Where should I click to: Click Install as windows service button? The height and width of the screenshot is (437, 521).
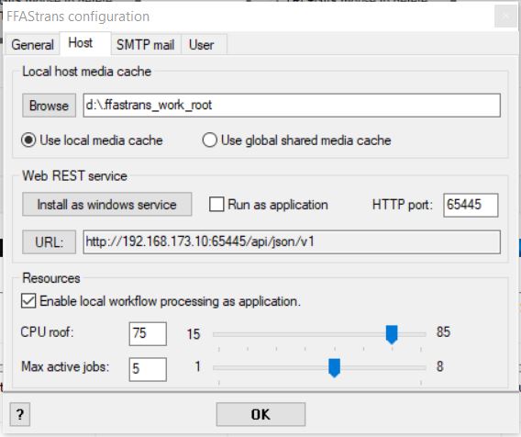107,204
